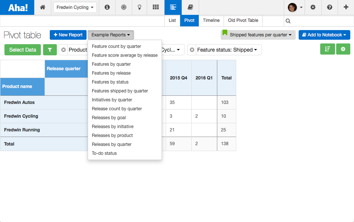
Task: Click the green bookmark flag icon
Action: (x=225, y=33)
